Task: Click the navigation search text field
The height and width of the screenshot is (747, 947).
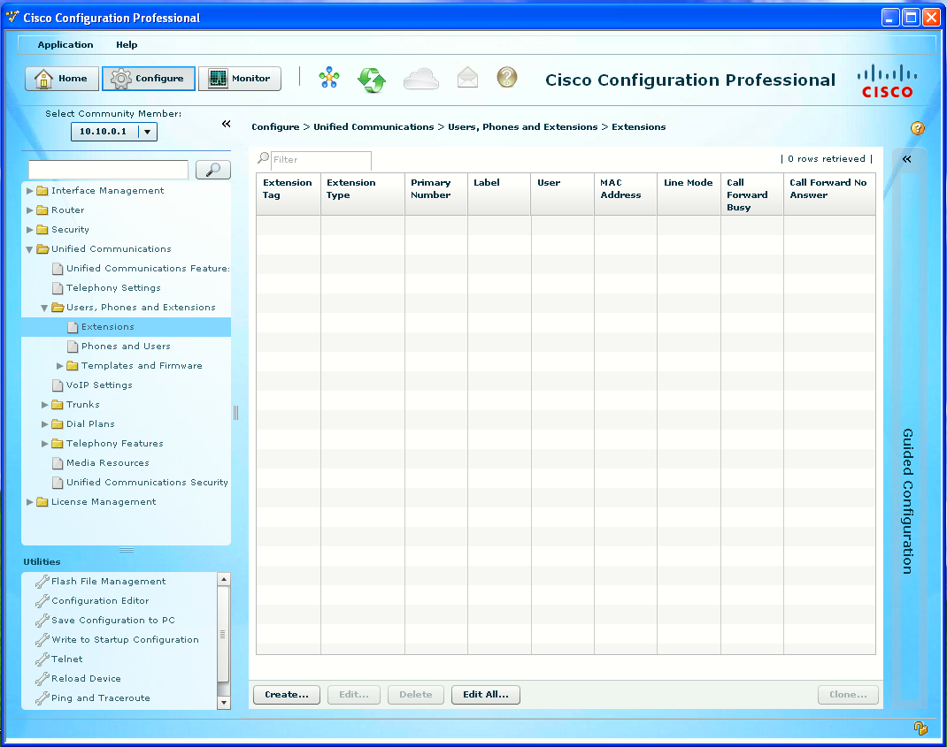Action: click(x=109, y=170)
